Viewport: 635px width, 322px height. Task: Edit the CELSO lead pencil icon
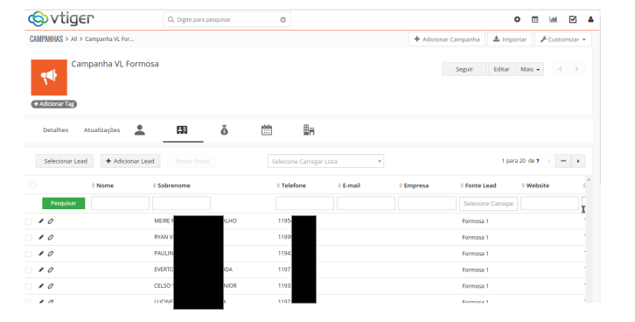pos(41,286)
